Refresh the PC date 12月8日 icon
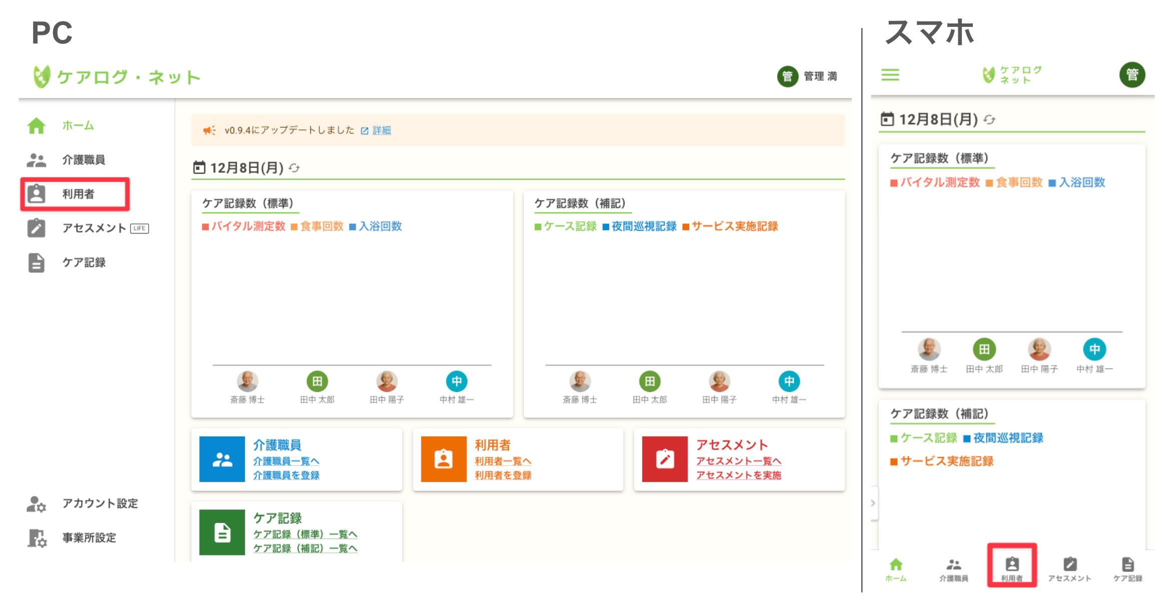The image size is (1170, 609). (x=294, y=168)
